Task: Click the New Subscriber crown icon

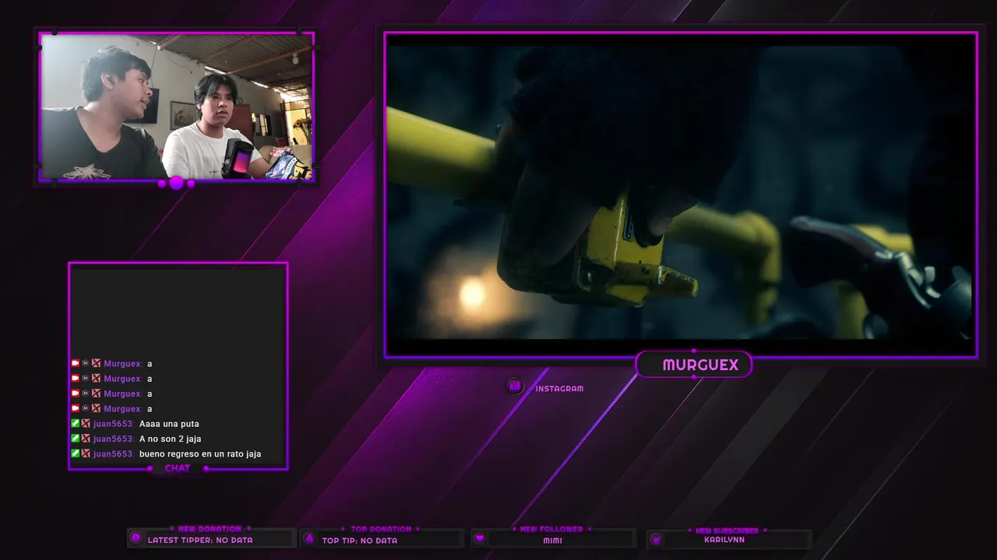Action: pos(656,539)
